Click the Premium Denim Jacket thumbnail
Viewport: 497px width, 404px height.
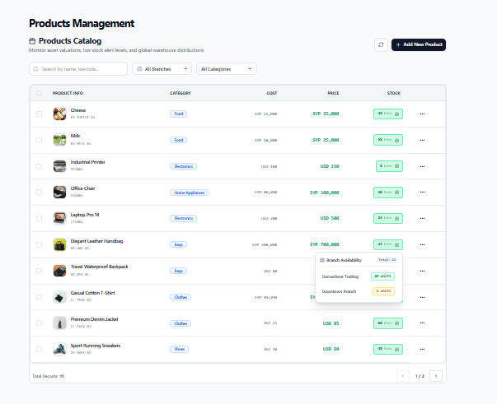[59, 323]
